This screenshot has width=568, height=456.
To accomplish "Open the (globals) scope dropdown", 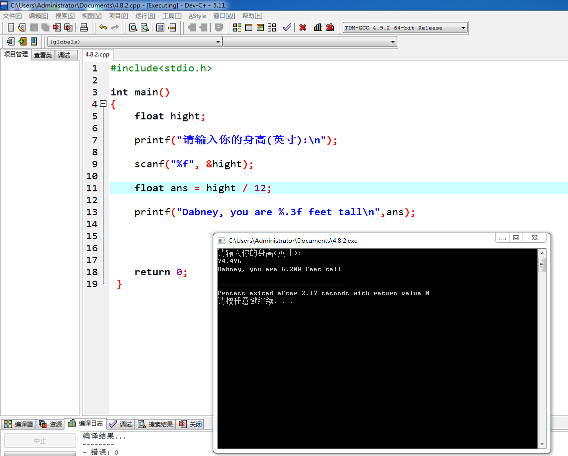I will click(x=134, y=41).
